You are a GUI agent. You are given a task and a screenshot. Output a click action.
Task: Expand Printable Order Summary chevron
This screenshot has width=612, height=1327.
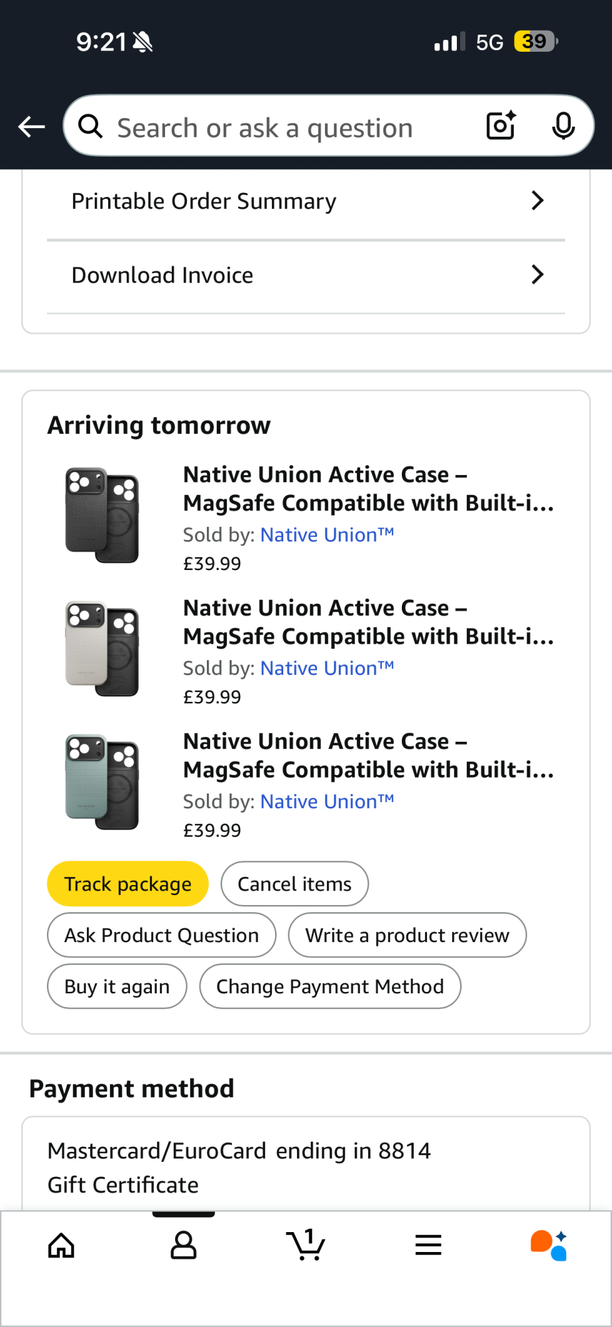point(537,200)
